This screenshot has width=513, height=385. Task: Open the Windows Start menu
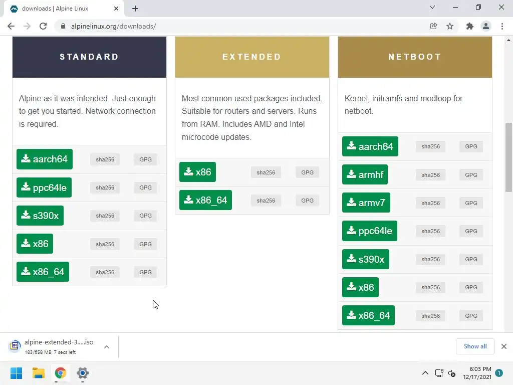[x=16, y=373]
